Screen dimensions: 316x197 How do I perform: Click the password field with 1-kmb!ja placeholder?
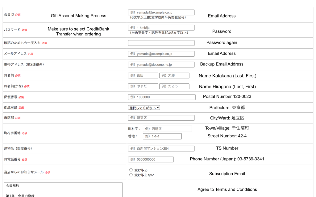coord(161,28)
